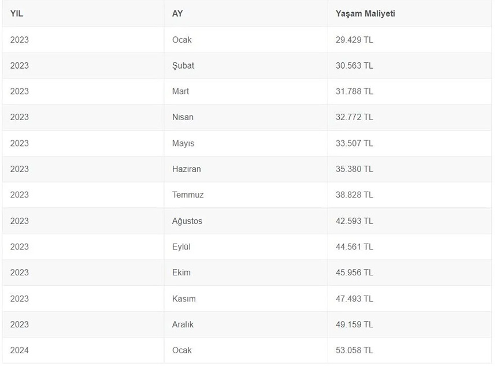Select the 38.828 TL value
497x366 pixels.
(354, 195)
